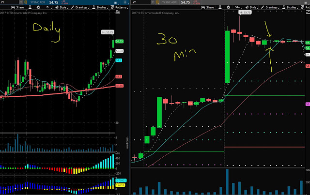Open the Patterns menu in the left chart
Screen dimensions: 310x195
119,8
